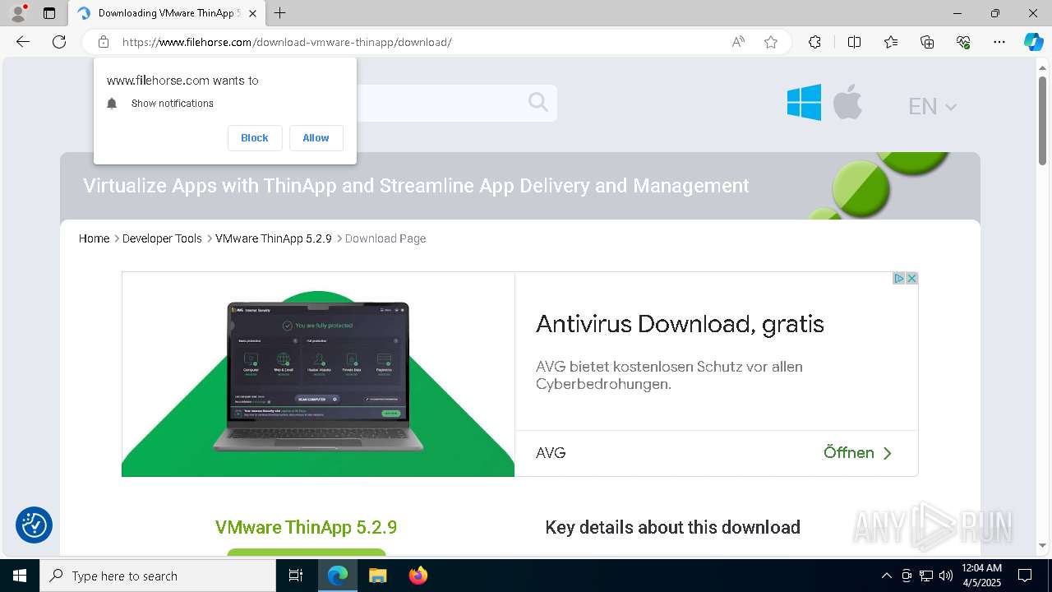Open the Extensions icon
The height and width of the screenshot is (592, 1052).
(814, 42)
